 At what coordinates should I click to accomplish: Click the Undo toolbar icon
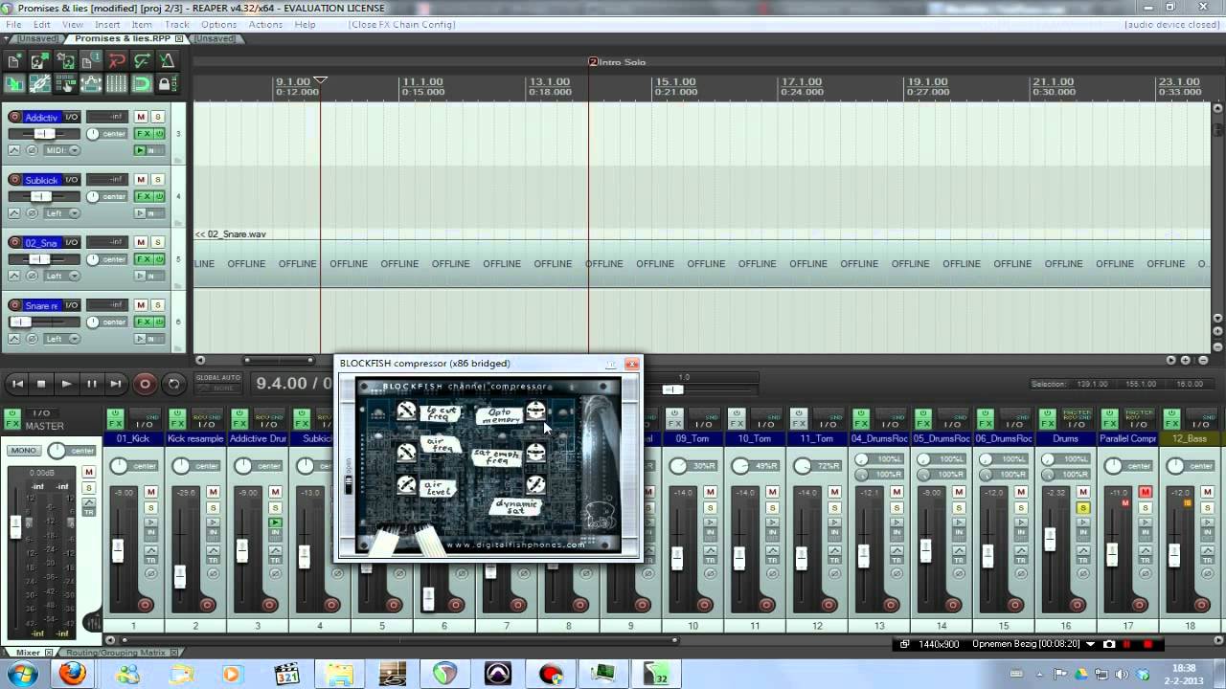pos(117,61)
